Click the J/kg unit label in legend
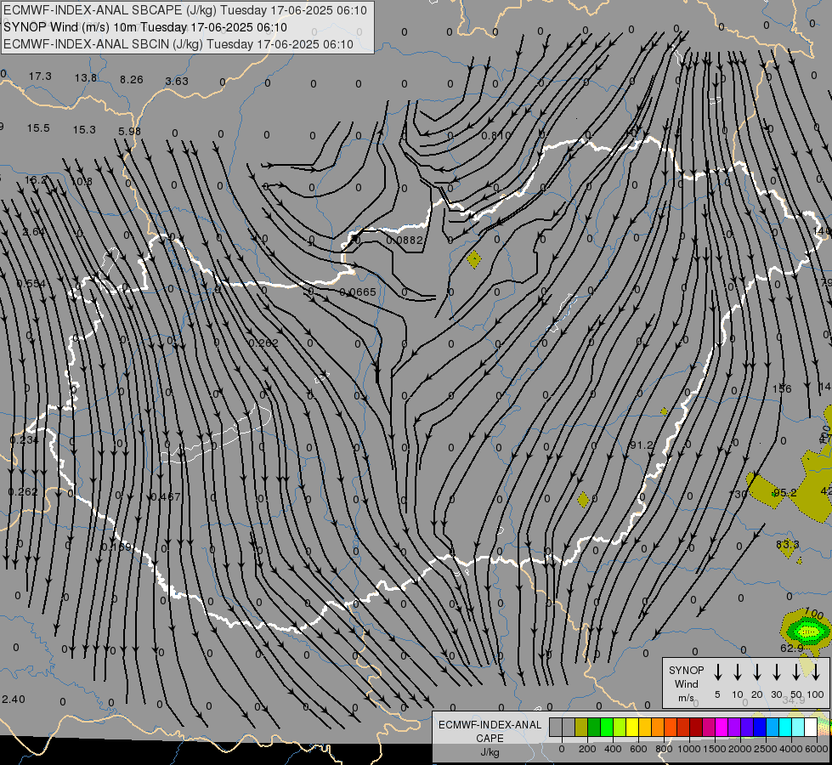Viewport: 832px width, 765px height. (490, 752)
